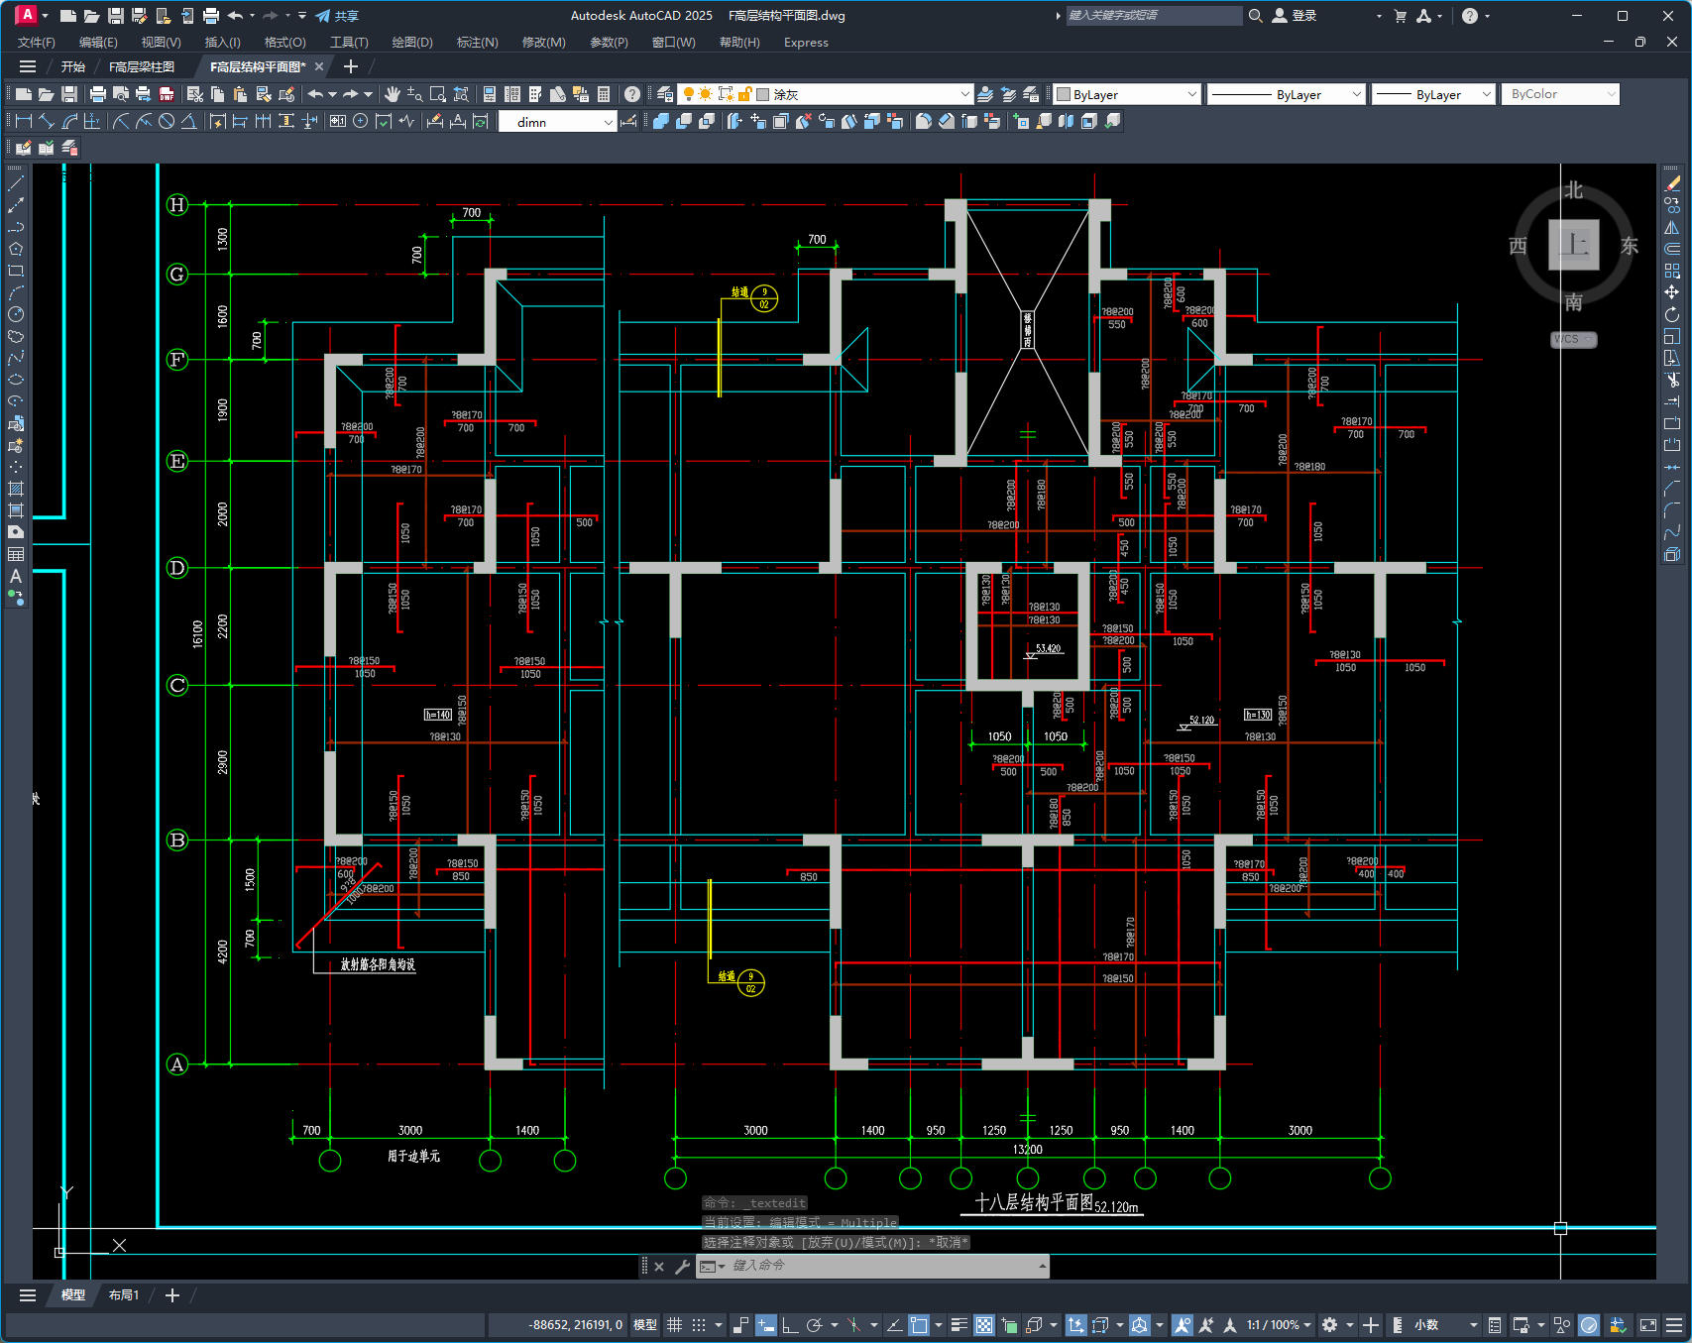Switch to the F高层梁柱图 drawing tab

(x=142, y=66)
